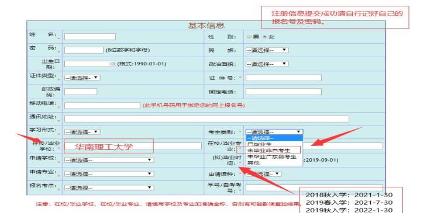This screenshot has width=427, height=213.
Task: Open the 申请专业 dropdown
Action: [x=109, y=174]
